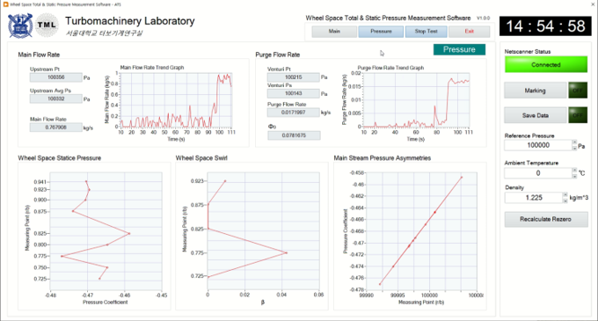Click the Main Flow Rate Trend Graph plot

(x=176, y=100)
